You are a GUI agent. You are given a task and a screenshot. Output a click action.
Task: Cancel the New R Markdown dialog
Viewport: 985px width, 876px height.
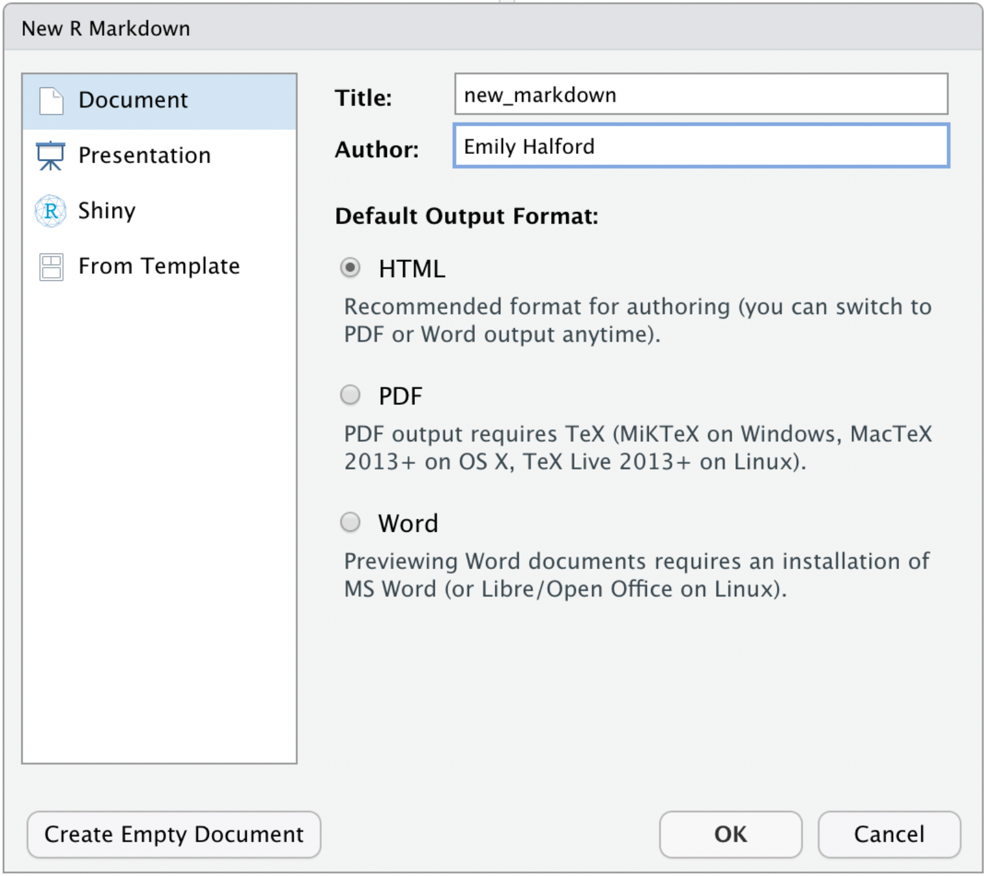point(889,834)
